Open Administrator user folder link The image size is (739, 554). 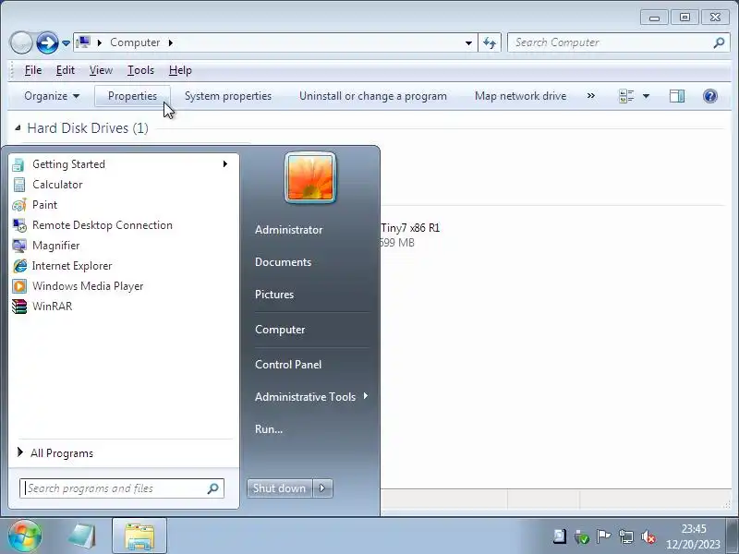tap(288, 229)
